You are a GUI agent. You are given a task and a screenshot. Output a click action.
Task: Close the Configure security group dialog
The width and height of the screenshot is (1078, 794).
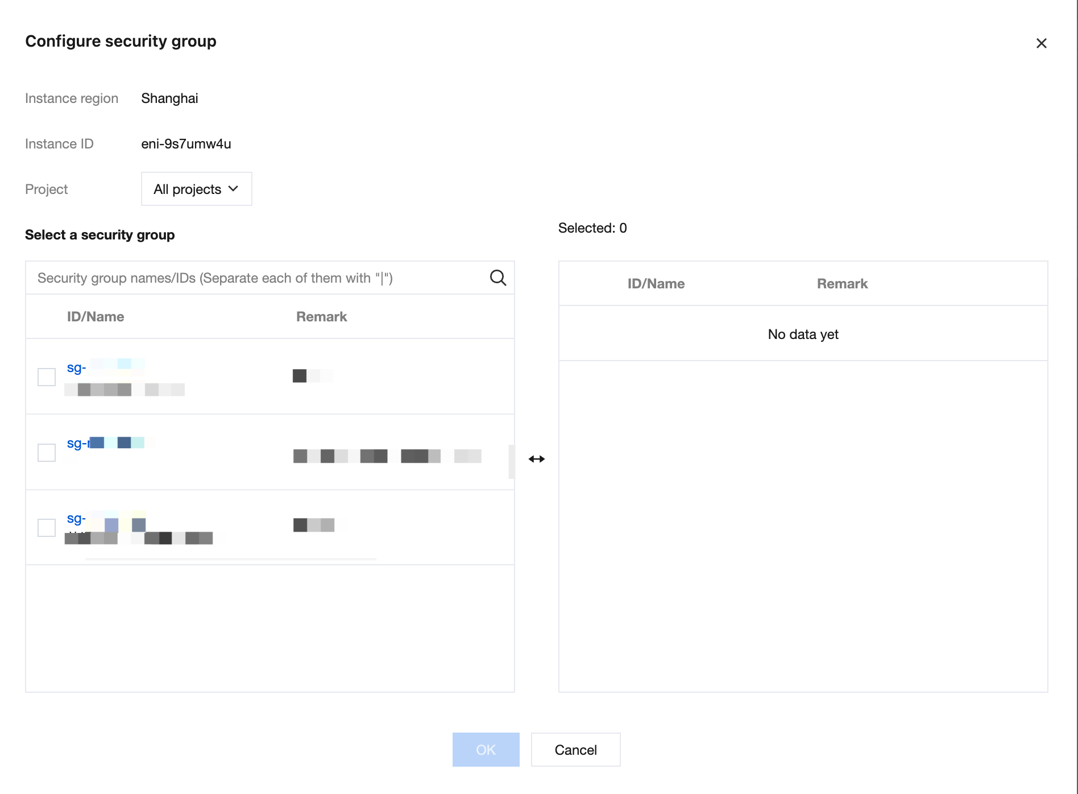point(1041,43)
